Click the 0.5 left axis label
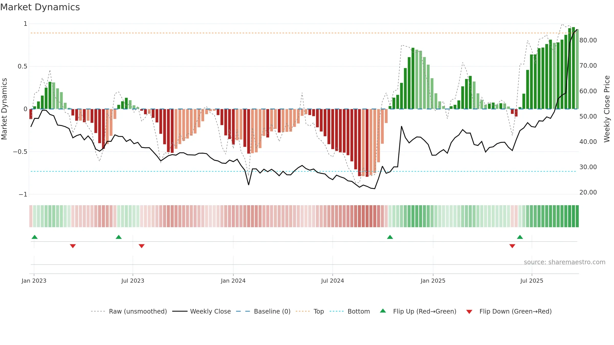Screen dimensions: 614x345 23,66
